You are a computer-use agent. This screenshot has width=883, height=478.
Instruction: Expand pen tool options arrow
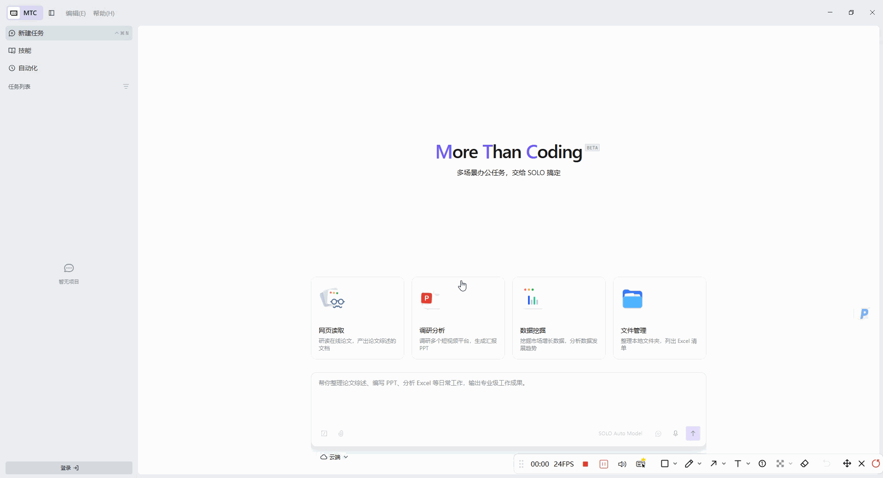click(x=700, y=464)
